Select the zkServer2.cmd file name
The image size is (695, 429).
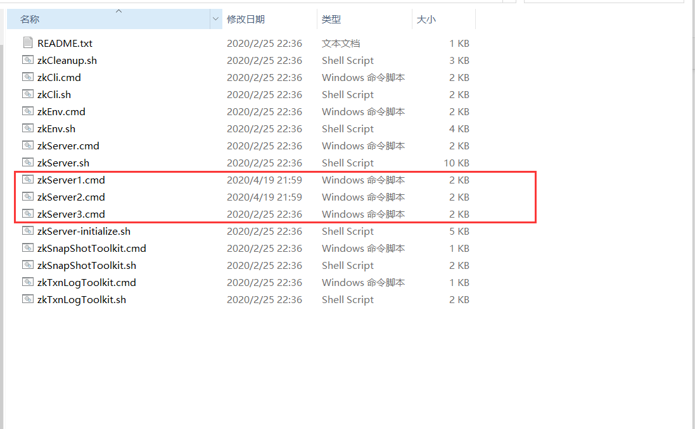[x=71, y=197]
